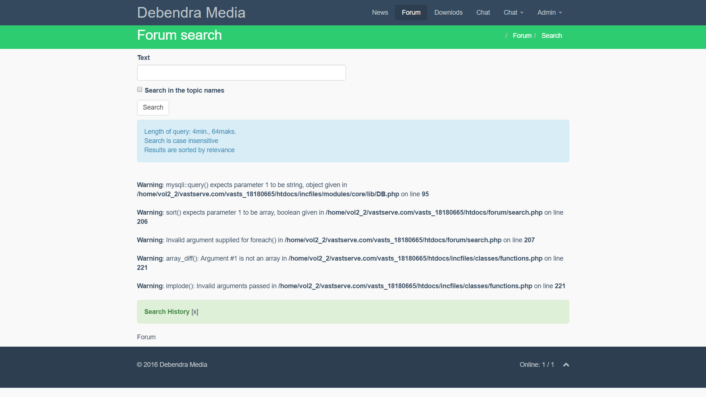Follow the Forum breadcrumb link
This screenshot has width=706, height=397.
click(x=522, y=36)
